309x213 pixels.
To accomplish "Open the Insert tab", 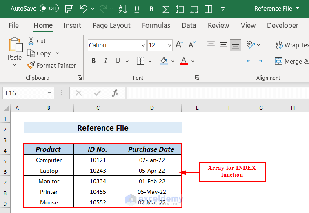I will (x=72, y=25).
